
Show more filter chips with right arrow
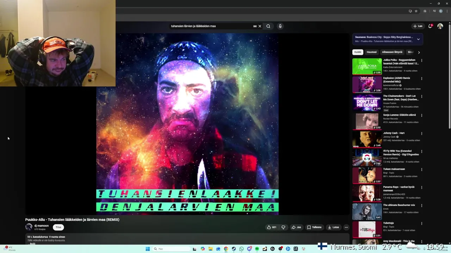tap(419, 52)
